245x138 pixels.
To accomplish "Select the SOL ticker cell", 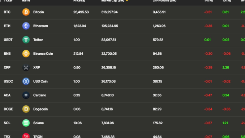I will (7, 123).
